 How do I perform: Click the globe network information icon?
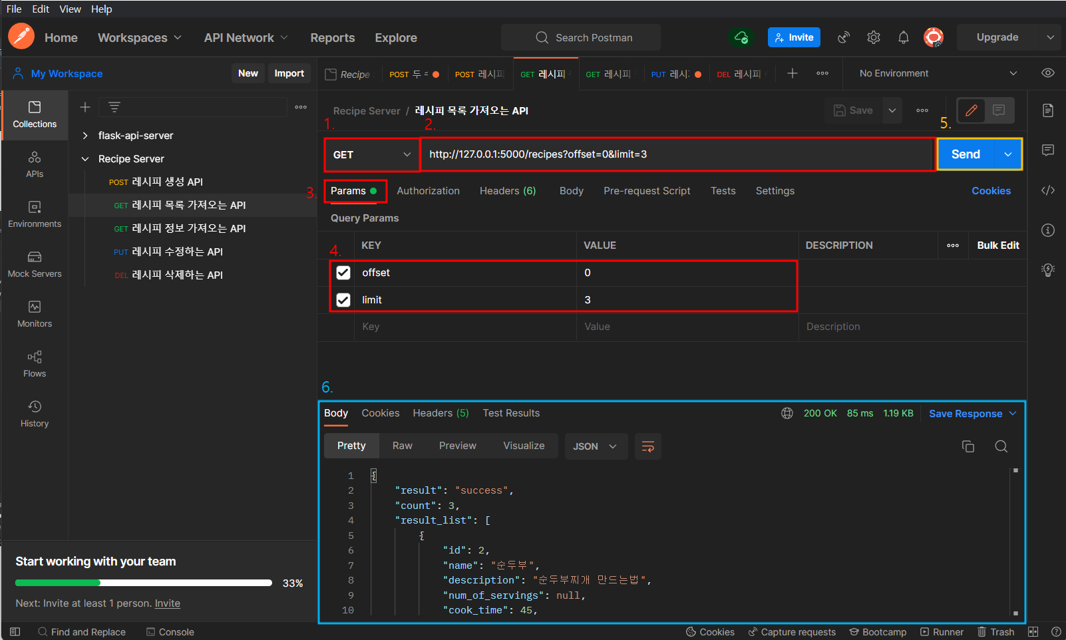point(787,413)
